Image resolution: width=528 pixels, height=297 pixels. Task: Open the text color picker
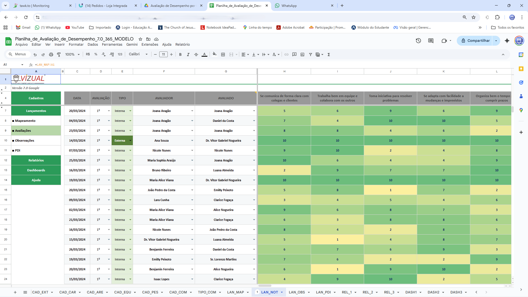[205, 54]
